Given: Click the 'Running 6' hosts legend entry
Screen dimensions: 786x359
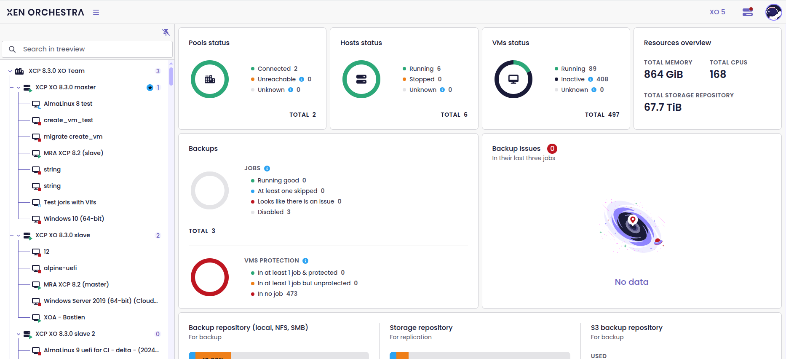Looking at the screenshot, I should pyautogui.click(x=422, y=69).
